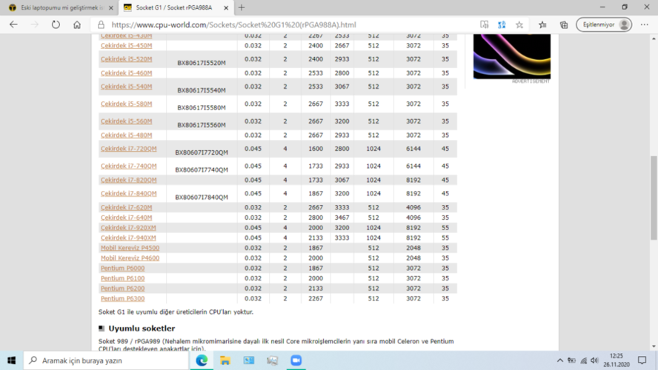Open the Zoom app from the taskbar

296,360
